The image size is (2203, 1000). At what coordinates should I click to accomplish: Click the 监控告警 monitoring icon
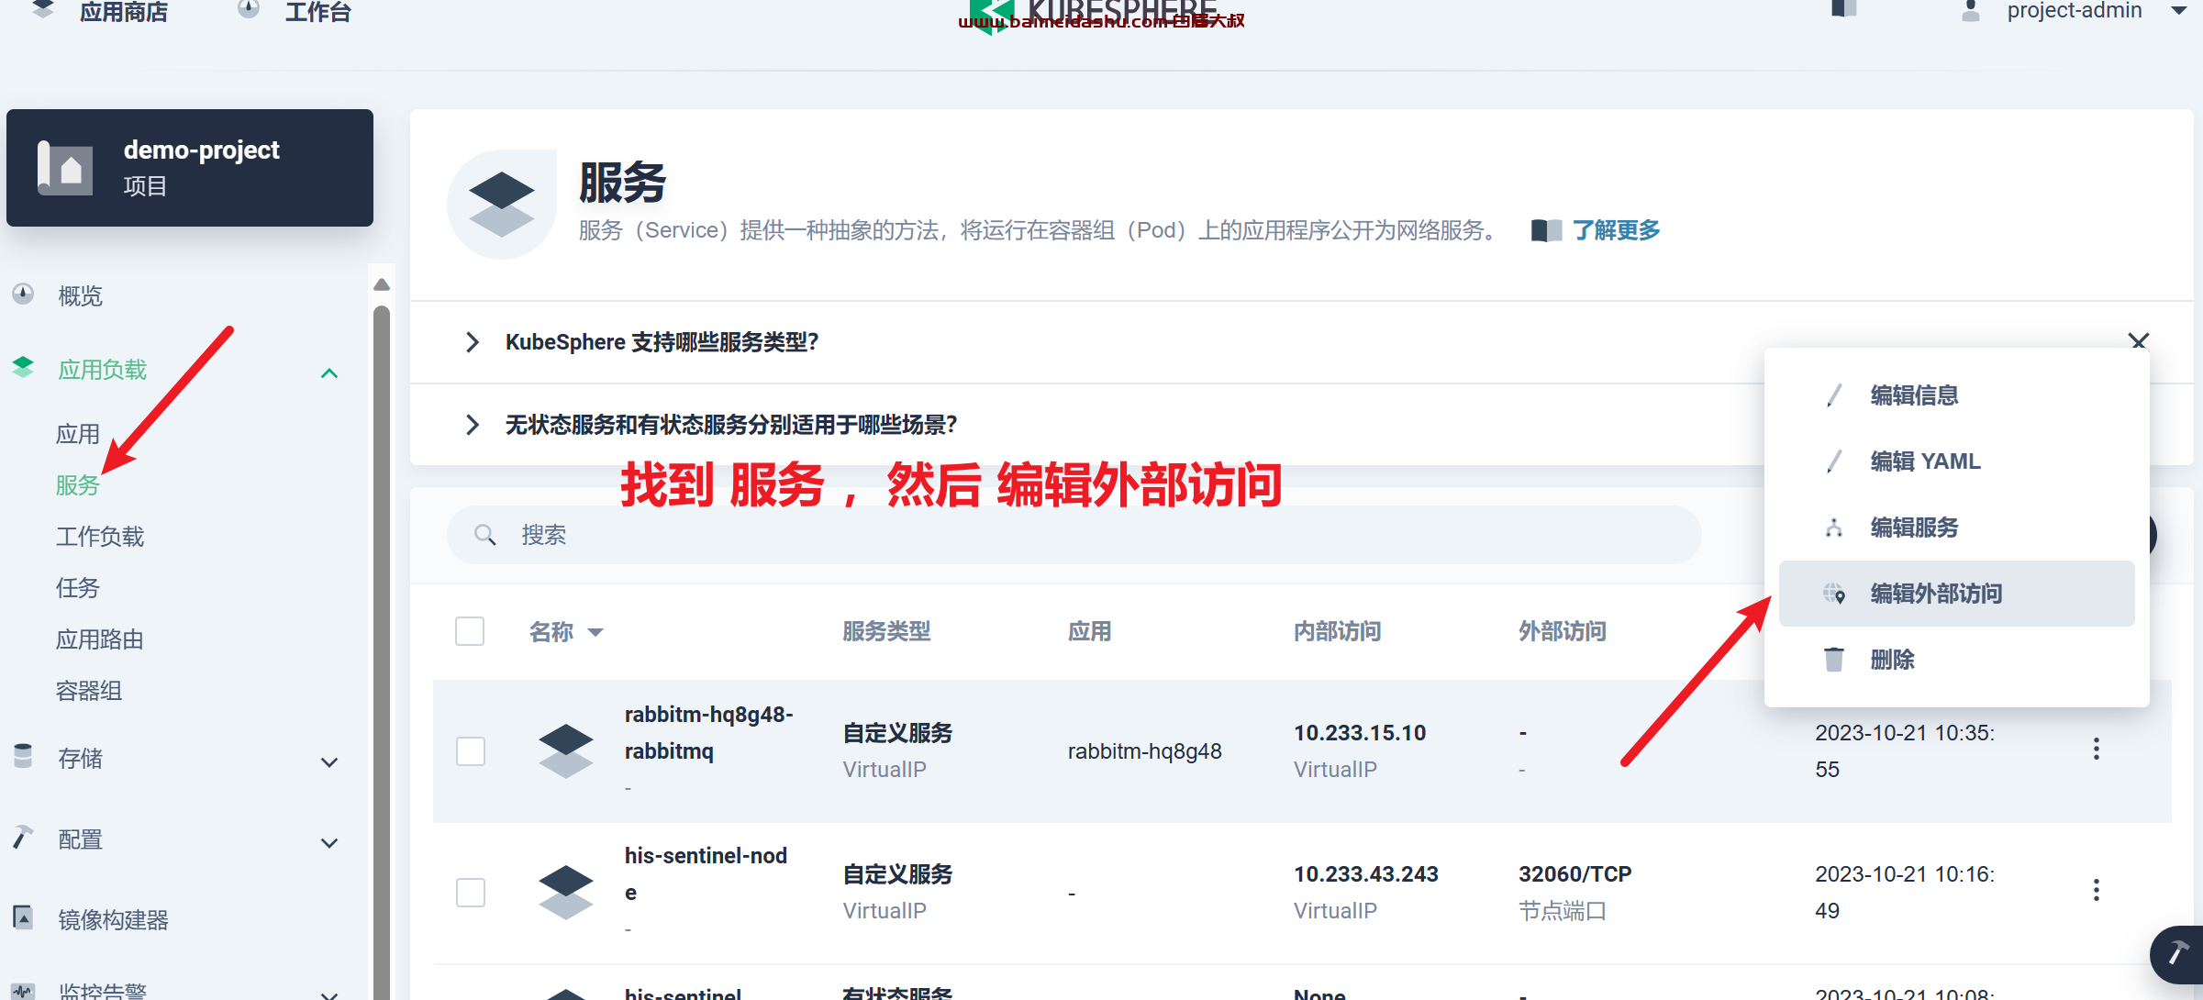click(x=24, y=991)
